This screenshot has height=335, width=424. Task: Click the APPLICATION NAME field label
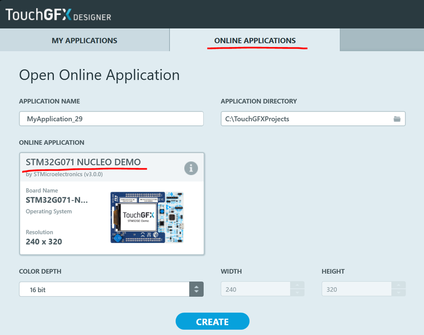click(x=50, y=101)
